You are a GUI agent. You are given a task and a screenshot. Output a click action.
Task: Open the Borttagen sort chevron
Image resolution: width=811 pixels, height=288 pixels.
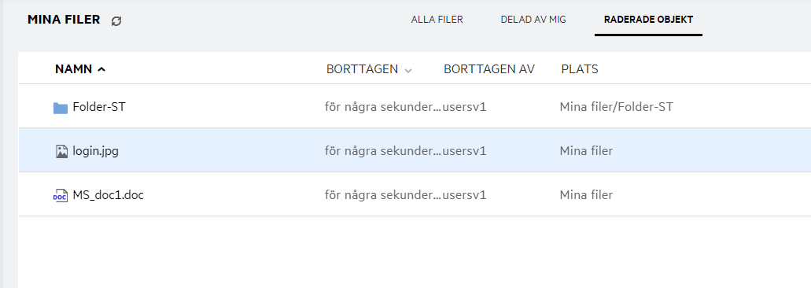click(408, 70)
